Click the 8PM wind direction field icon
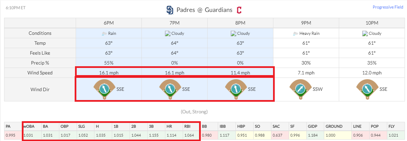Viewport: 407px width, 141px height. coord(236,89)
